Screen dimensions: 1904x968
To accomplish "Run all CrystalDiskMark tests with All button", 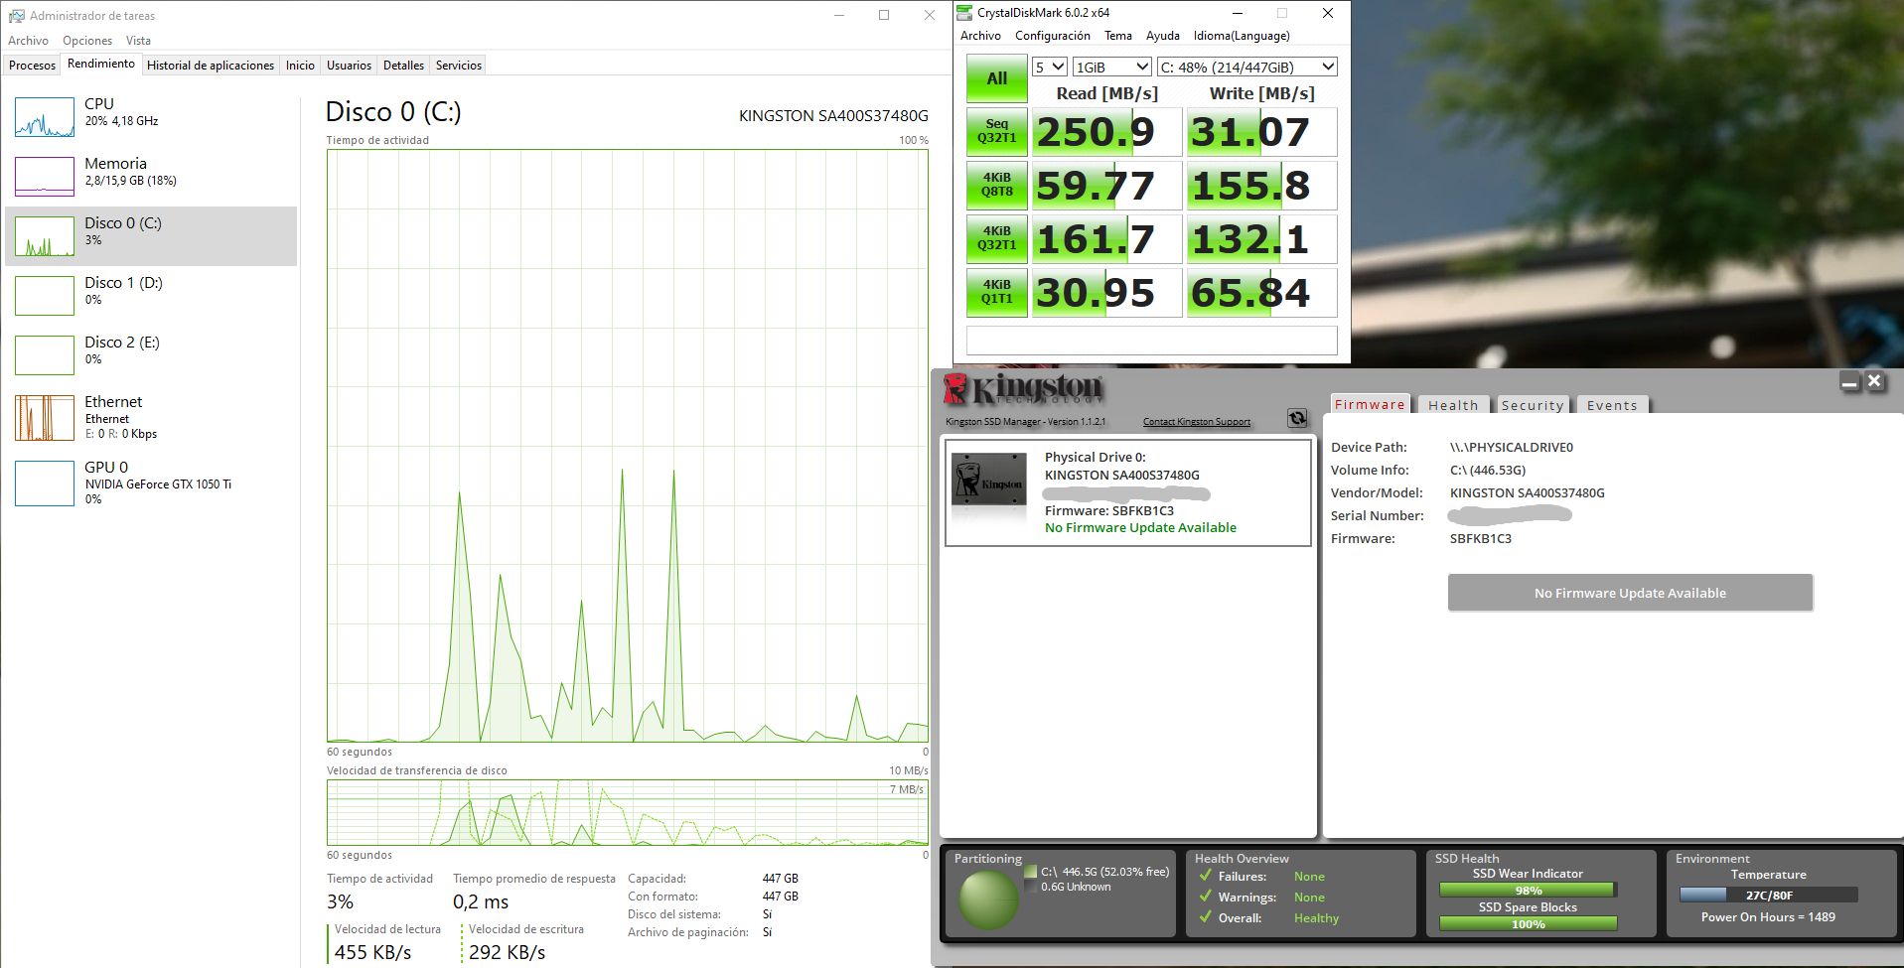I will (x=997, y=78).
